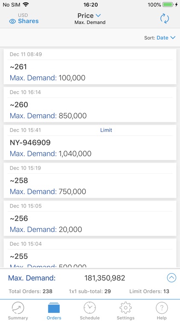Expand the Max. Demand summary chevron
This screenshot has height=321, width=180.
click(171, 278)
